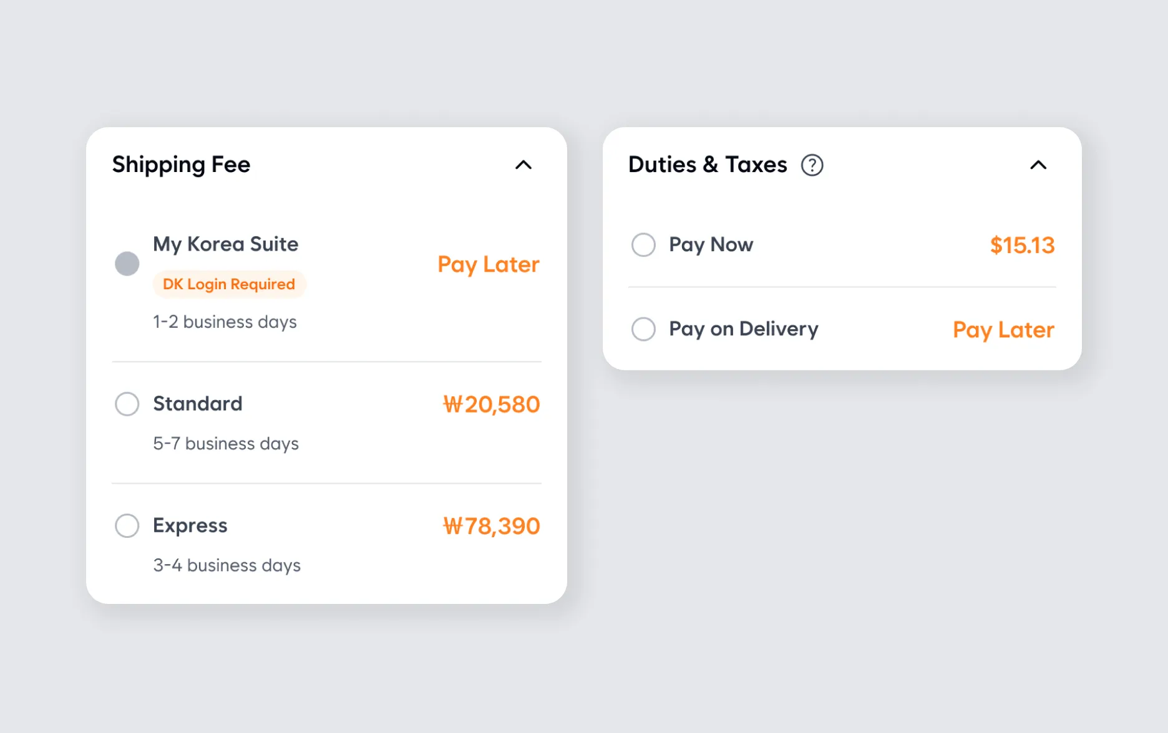Expand details for My Korea Suite option
This screenshot has height=733, width=1168.
click(225, 244)
